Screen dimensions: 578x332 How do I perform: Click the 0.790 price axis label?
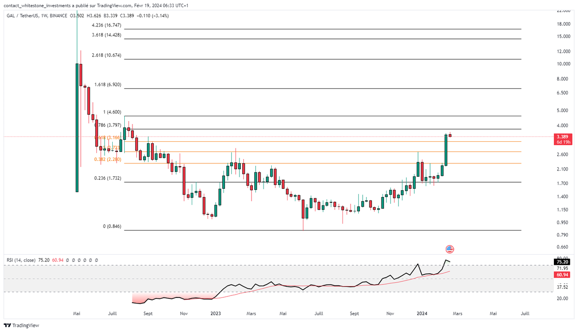[563, 234]
